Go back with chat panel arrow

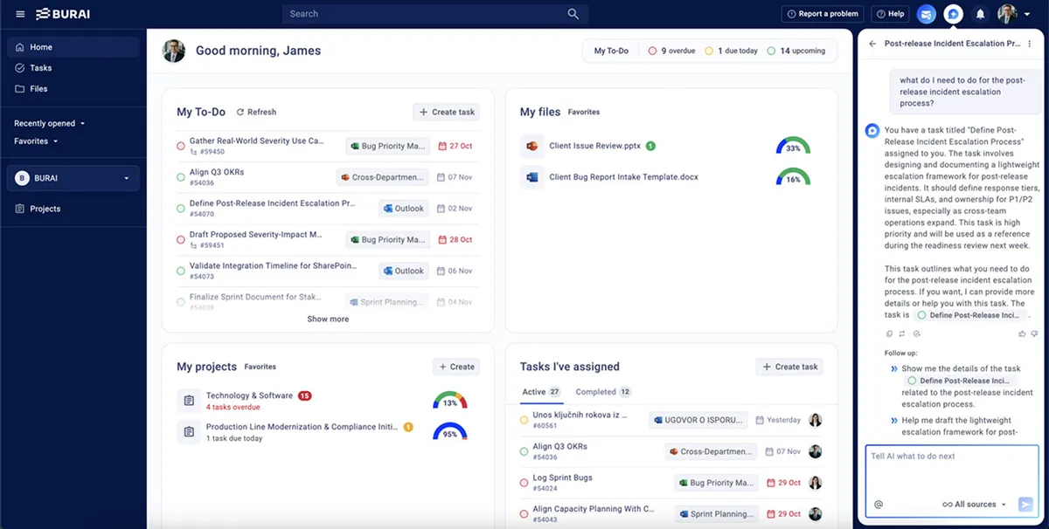click(x=872, y=44)
